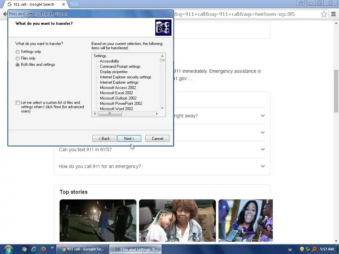
Task: Switch to Files and Settings taskbar button
Action: point(135,249)
